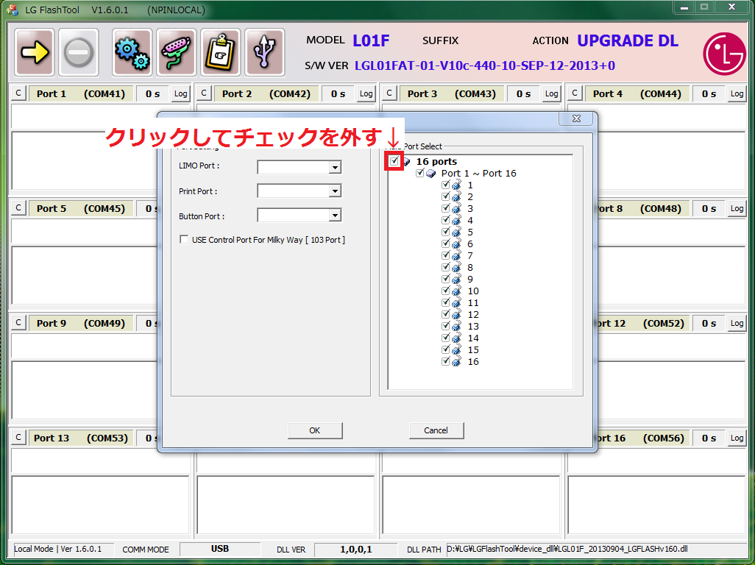
Task: Toggle checkbox for port 15
Action: point(445,349)
